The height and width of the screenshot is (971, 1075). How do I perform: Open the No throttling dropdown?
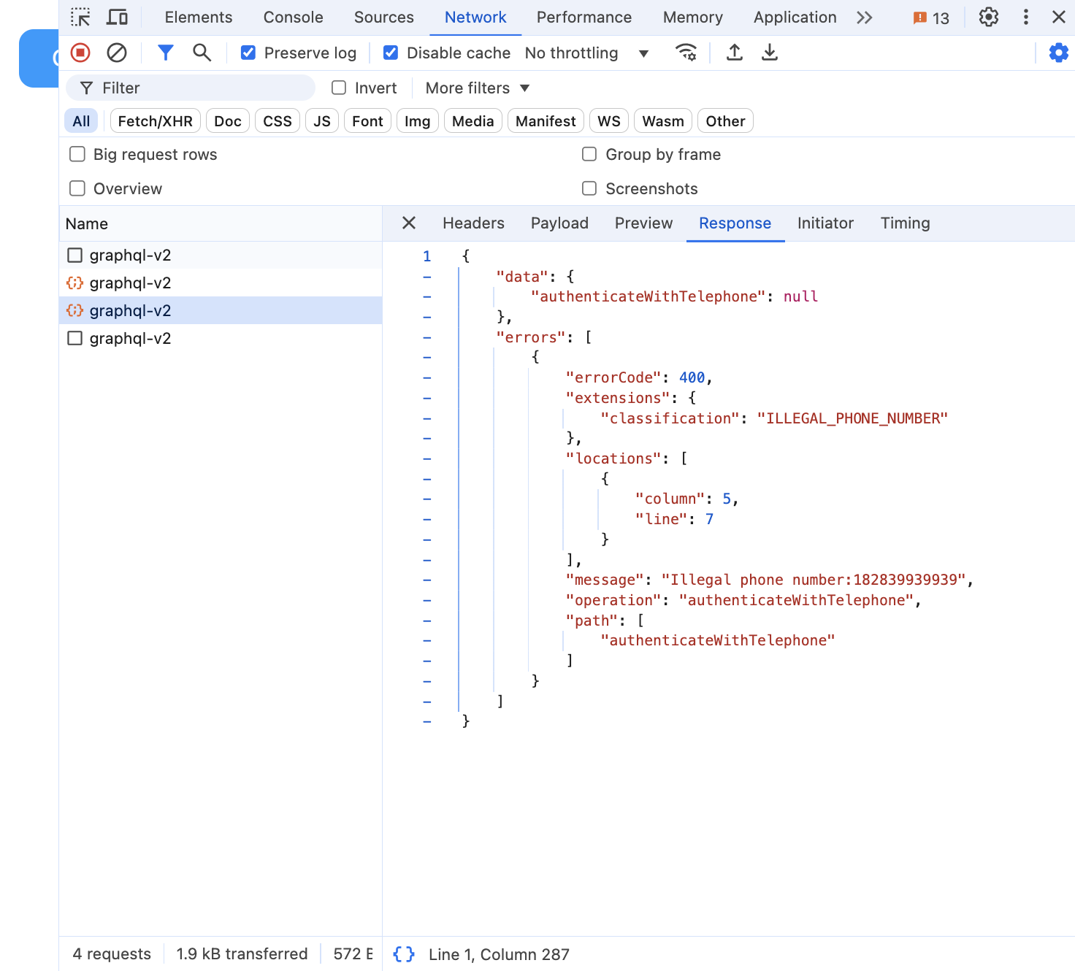click(586, 53)
